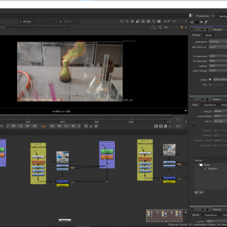
Task: Skip forward by 10 frames
Action: point(96,126)
